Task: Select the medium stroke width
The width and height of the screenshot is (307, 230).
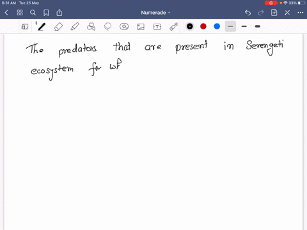Action: click(244, 26)
